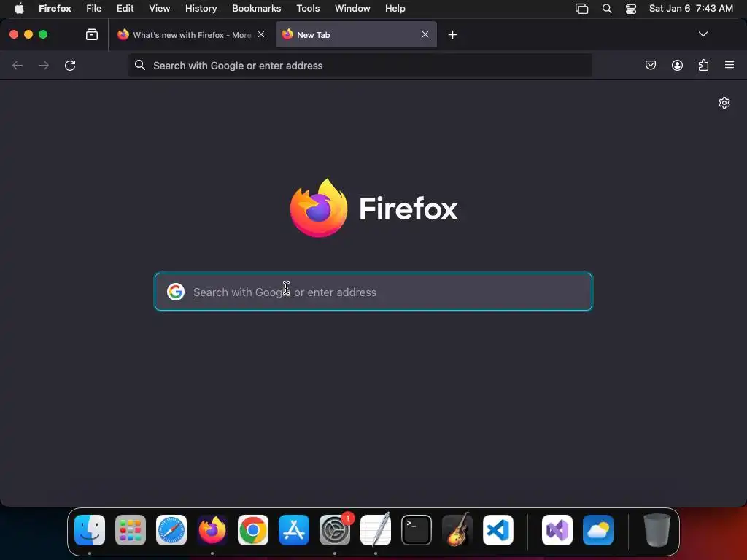Image resolution: width=747 pixels, height=560 pixels.
Task: Open Save to Pocket button
Action: [x=650, y=65]
